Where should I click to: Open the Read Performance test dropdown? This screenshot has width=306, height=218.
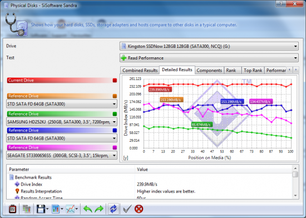pyautogui.click(x=209, y=58)
